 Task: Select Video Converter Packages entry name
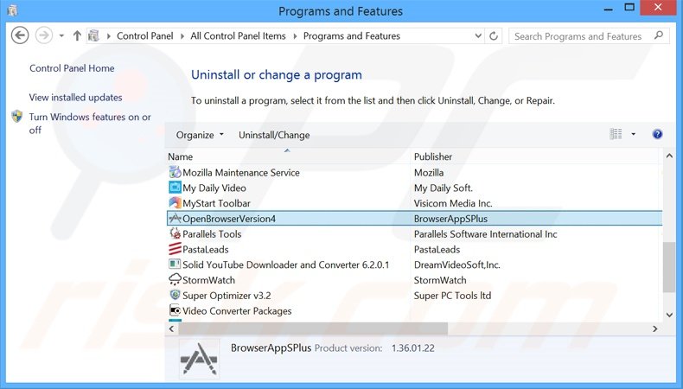pyautogui.click(x=237, y=311)
